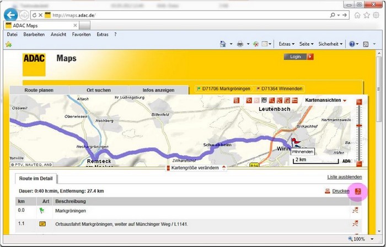This screenshot has width=386, height=247.
Task: Switch to the Infos anzeigen tab
Action: [x=159, y=90]
